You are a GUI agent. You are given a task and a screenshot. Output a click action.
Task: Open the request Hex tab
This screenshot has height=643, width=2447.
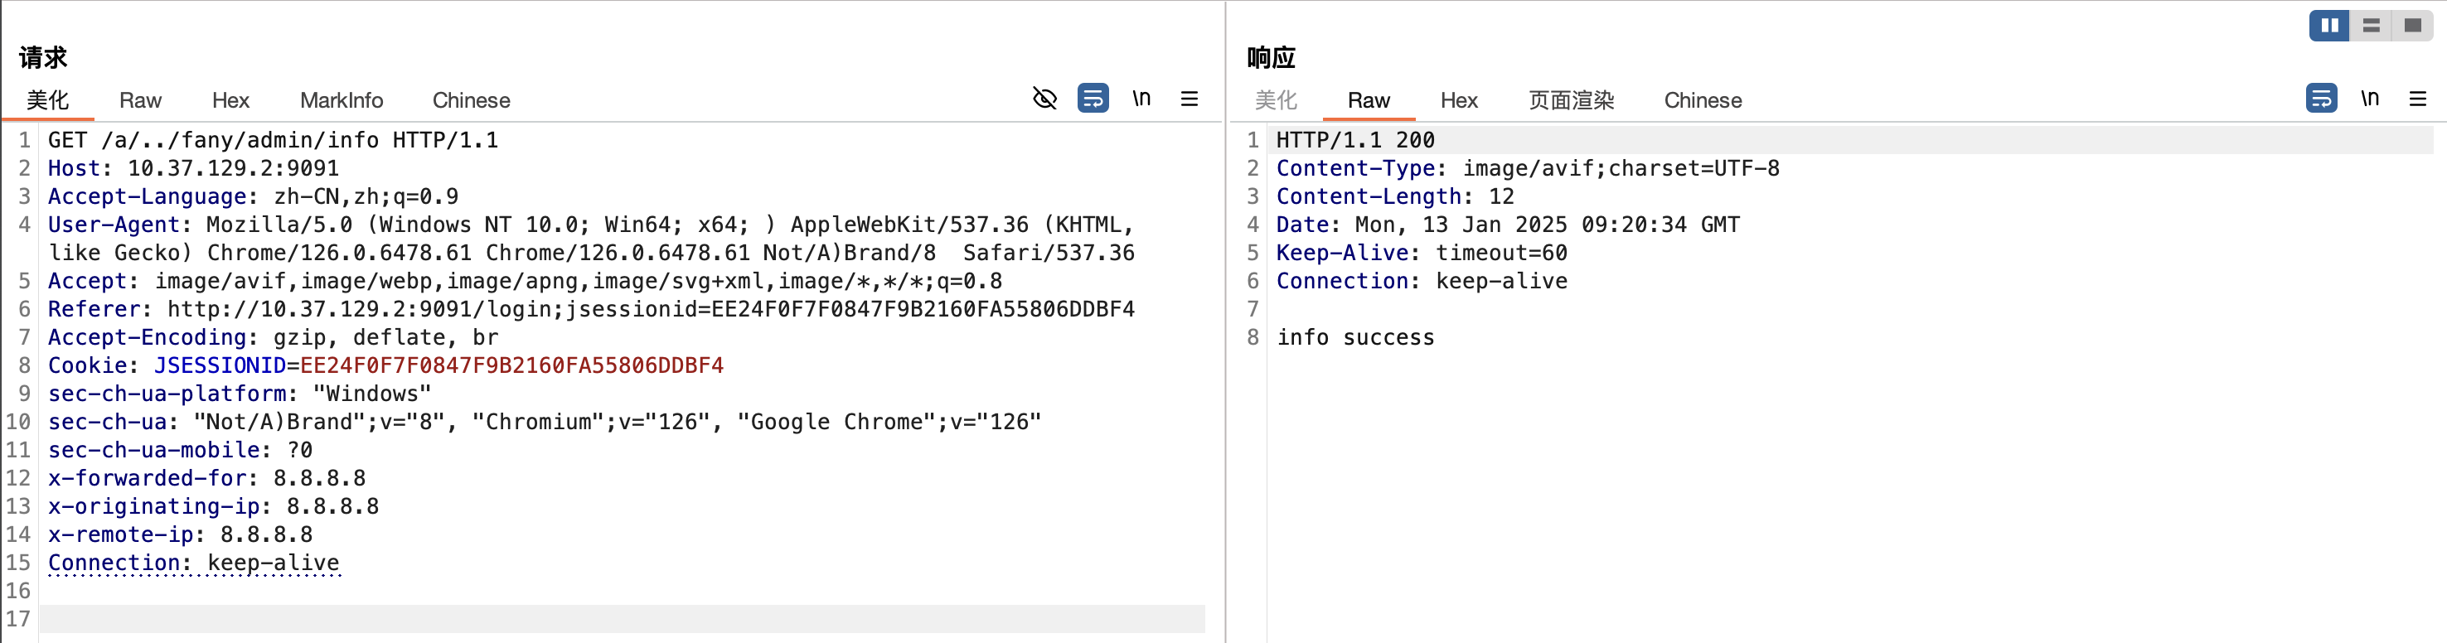click(230, 101)
